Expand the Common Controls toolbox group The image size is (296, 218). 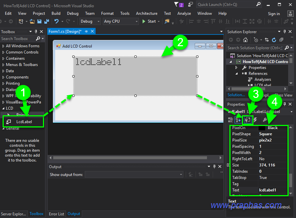point(3,52)
